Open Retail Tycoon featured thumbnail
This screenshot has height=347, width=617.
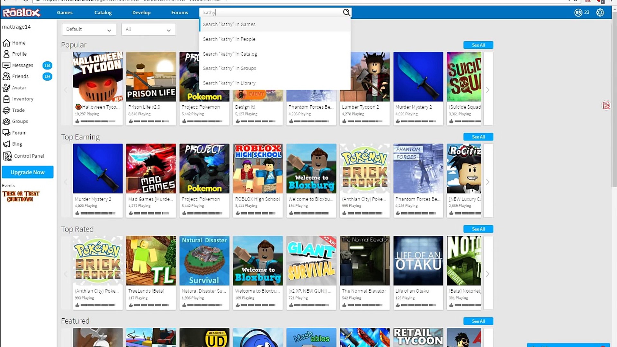[x=418, y=337]
